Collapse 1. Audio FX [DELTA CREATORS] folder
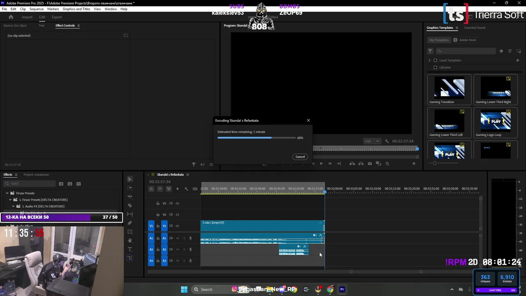The image size is (526, 296). tap(13, 206)
